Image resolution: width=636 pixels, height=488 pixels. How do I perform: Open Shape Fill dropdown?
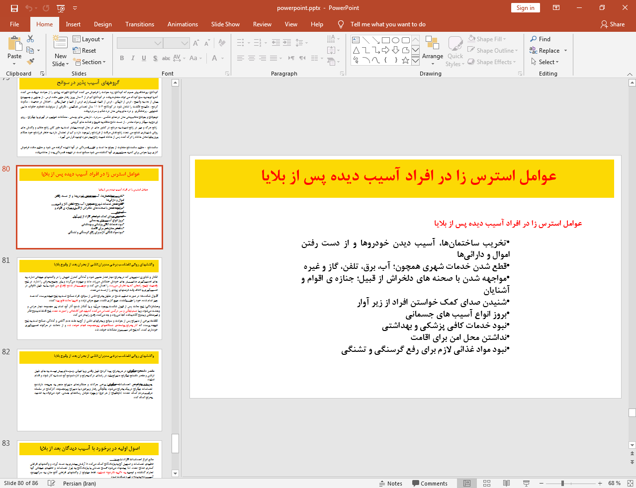487,39
